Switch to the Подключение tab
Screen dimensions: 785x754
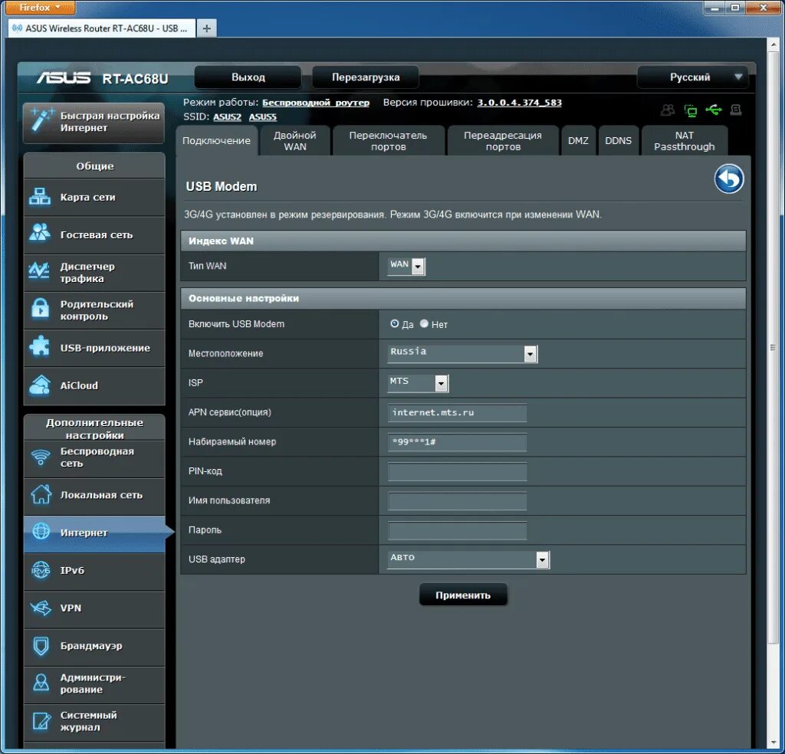point(216,140)
